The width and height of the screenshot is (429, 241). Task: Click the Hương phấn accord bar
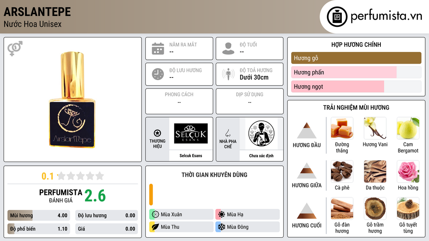click(356, 72)
